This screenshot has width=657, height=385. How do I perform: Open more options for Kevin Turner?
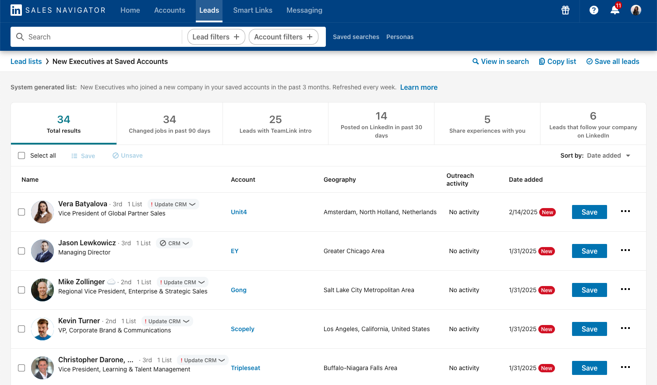(x=625, y=328)
